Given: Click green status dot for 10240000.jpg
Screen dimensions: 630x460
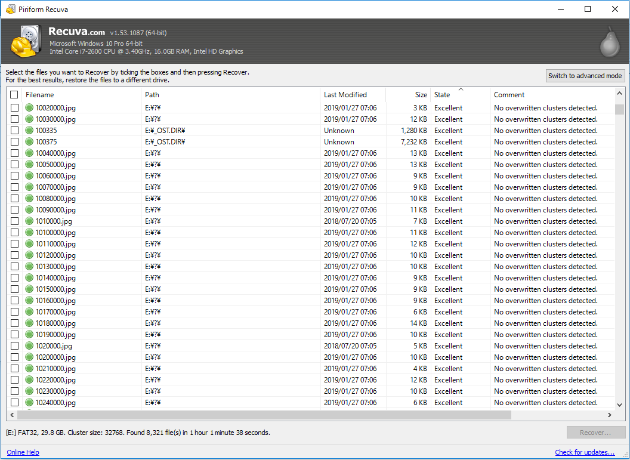Looking at the screenshot, I should (x=29, y=403).
